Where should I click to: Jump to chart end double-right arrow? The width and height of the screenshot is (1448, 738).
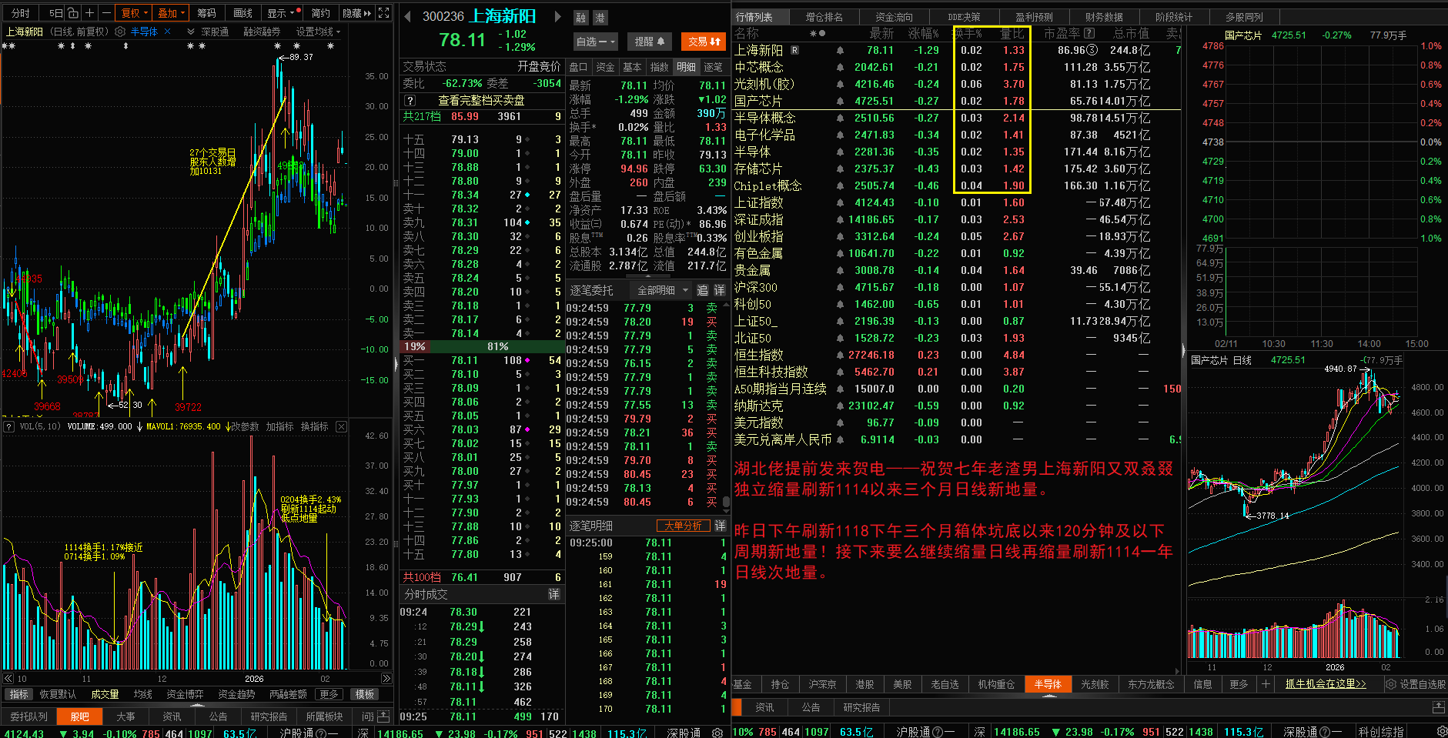pyautogui.click(x=386, y=679)
